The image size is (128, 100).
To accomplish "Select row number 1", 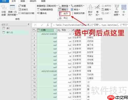I will click(x=34, y=34).
